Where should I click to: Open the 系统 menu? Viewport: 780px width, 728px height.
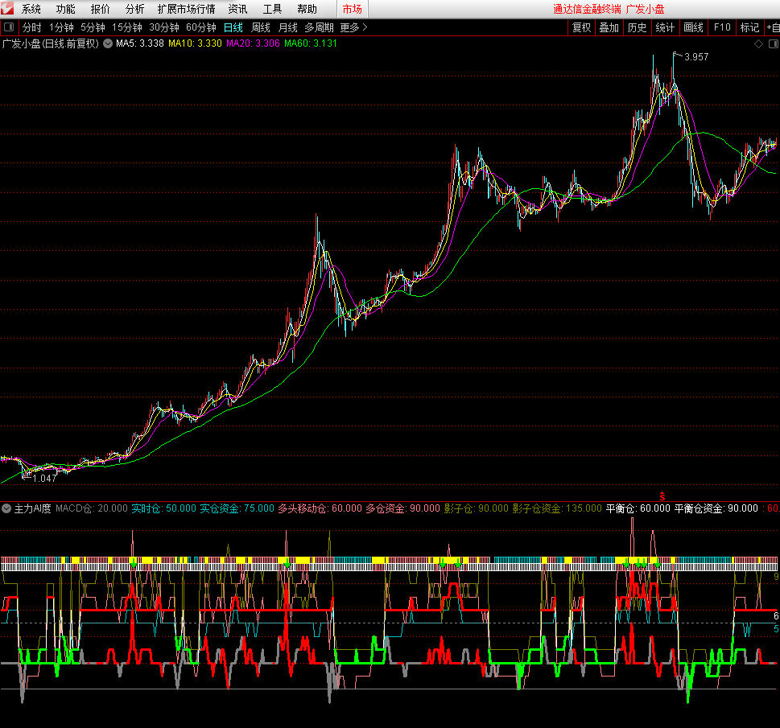31,9
